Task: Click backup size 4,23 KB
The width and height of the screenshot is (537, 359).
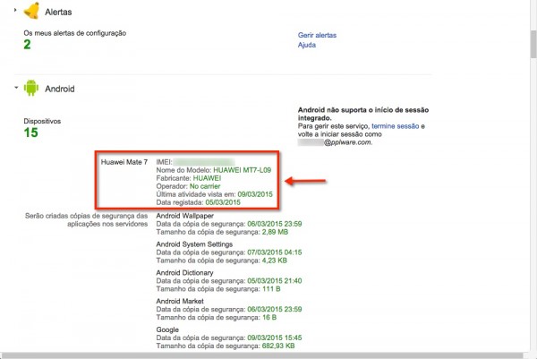Action: coord(275,261)
